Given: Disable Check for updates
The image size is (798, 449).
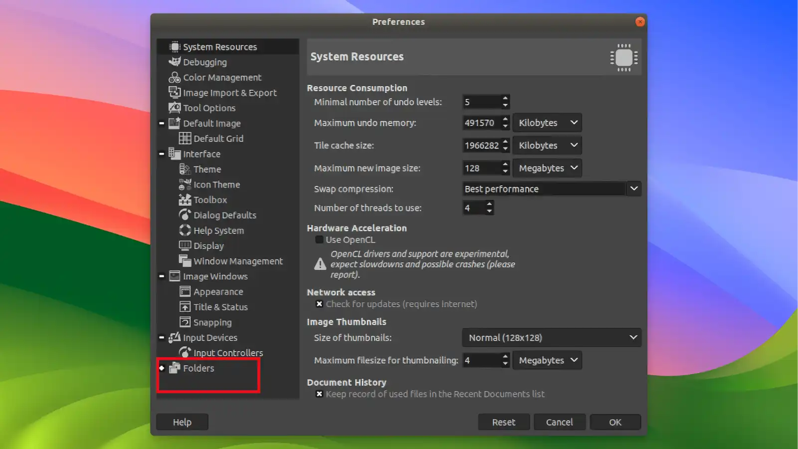Looking at the screenshot, I should click(x=319, y=304).
